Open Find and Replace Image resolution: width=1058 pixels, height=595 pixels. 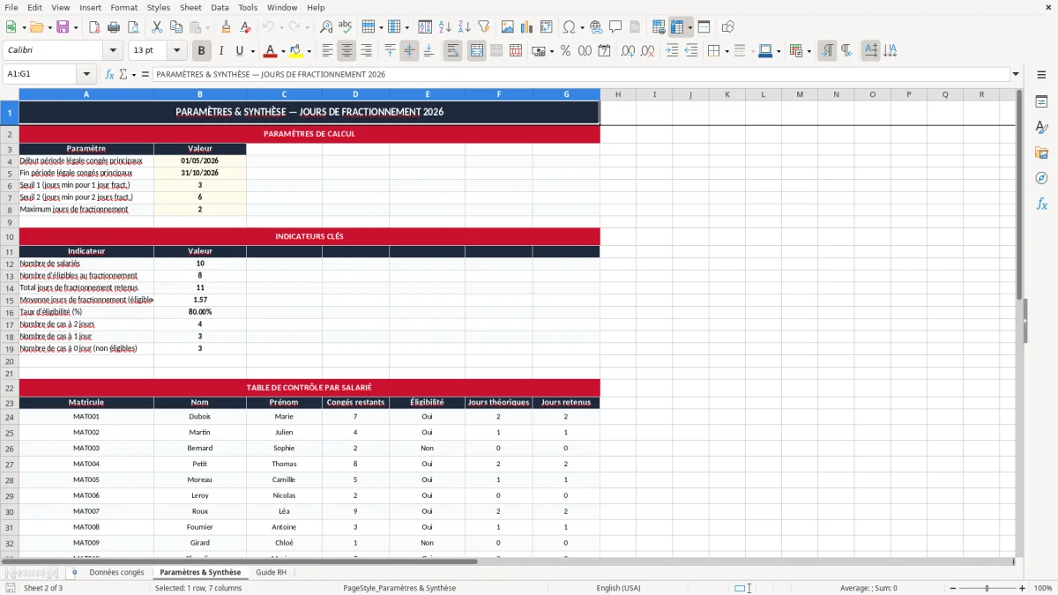coord(326,27)
